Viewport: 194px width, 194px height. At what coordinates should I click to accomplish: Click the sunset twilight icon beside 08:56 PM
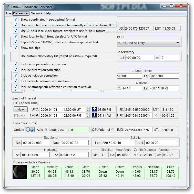tap(94, 109)
